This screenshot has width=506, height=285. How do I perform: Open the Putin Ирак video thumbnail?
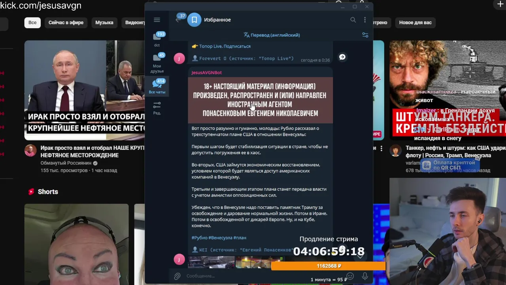pyautogui.click(x=85, y=90)
